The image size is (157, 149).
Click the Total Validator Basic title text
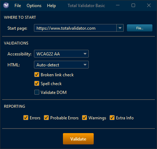[86, 6]
